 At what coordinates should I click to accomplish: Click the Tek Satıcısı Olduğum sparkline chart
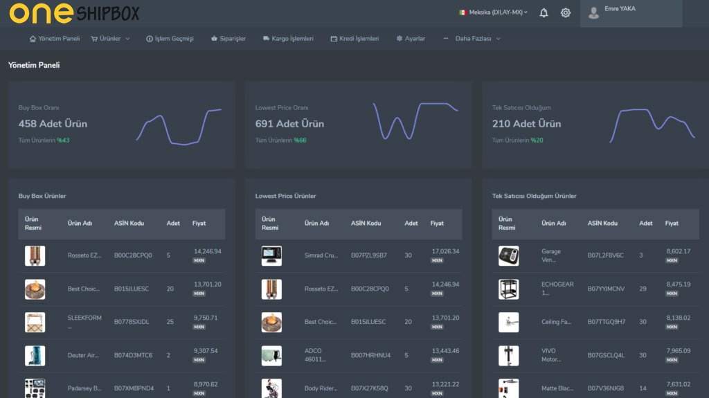652,125
